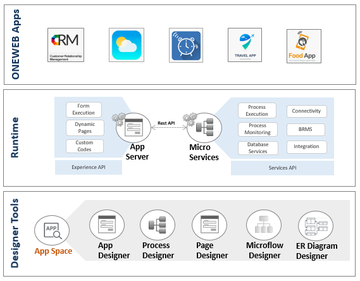Click the Custom Codes box

pyautogui.click(x=85, y=146)
